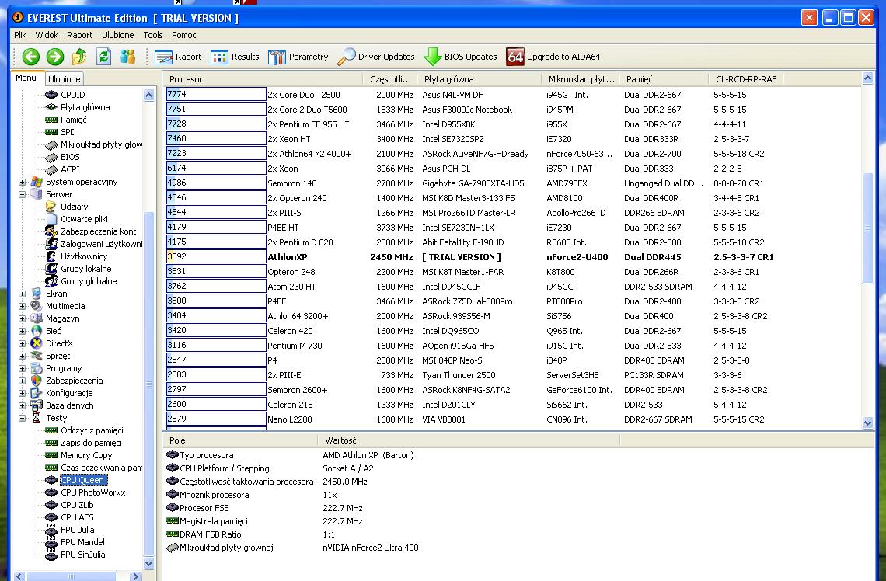Expand the Ekran node

(22, 294)
